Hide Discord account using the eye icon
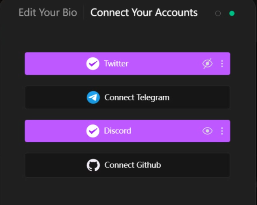 (x=207, y=131)
